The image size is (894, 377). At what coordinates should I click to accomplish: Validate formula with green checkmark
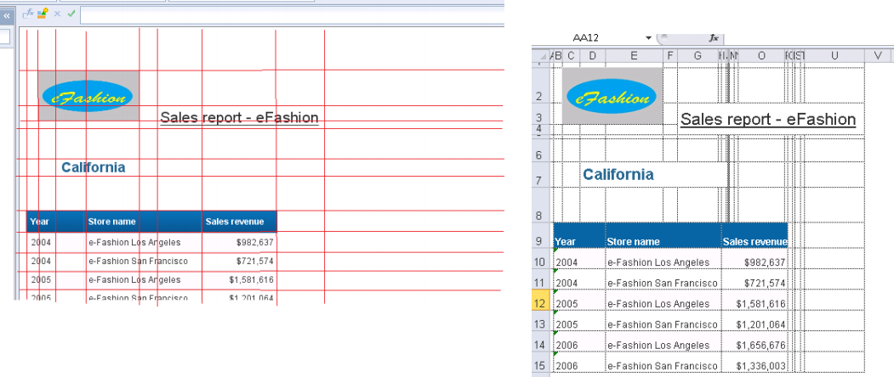click(x=71, y=14)
